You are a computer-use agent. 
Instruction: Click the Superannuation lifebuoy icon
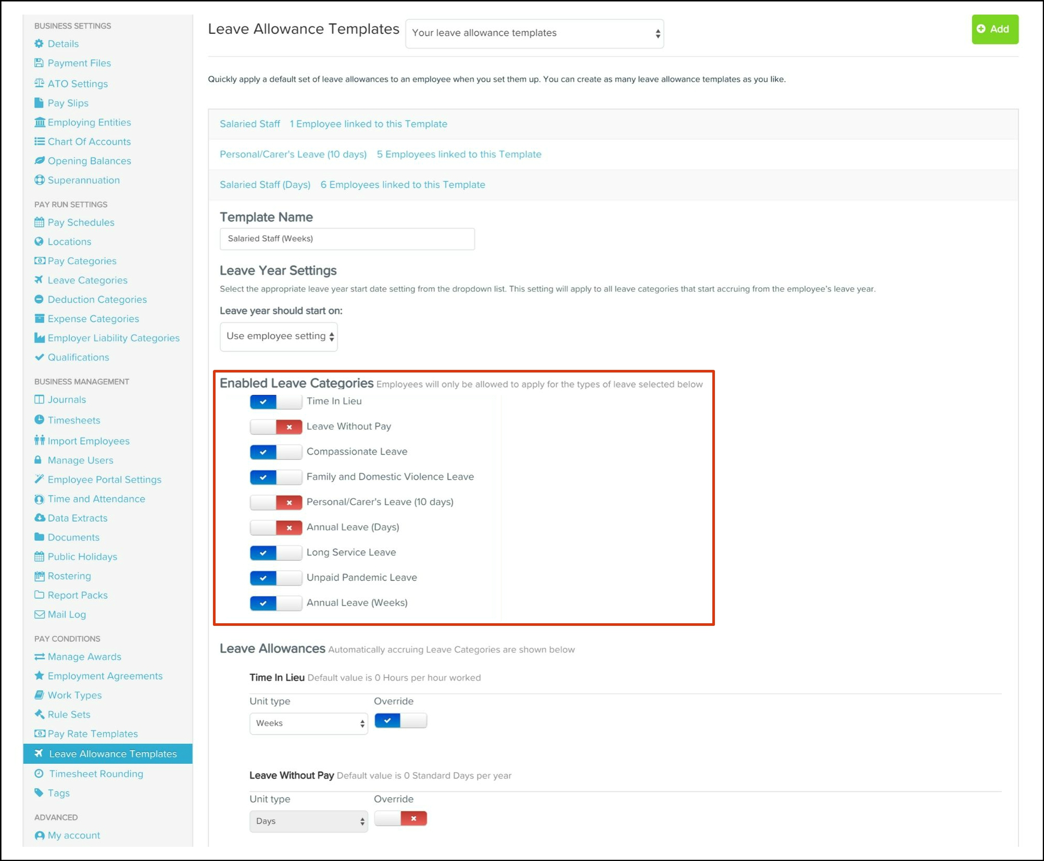coord(39,180)
